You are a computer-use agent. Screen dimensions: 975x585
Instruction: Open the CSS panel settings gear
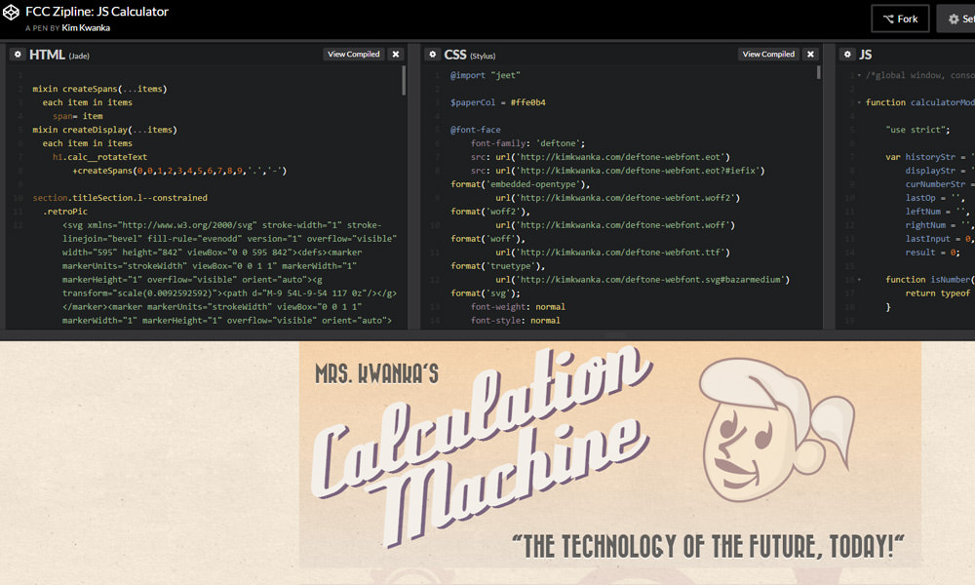(x=433, y=54)
